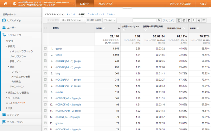Select ノーリファラー in sidebar

point(18,56)
